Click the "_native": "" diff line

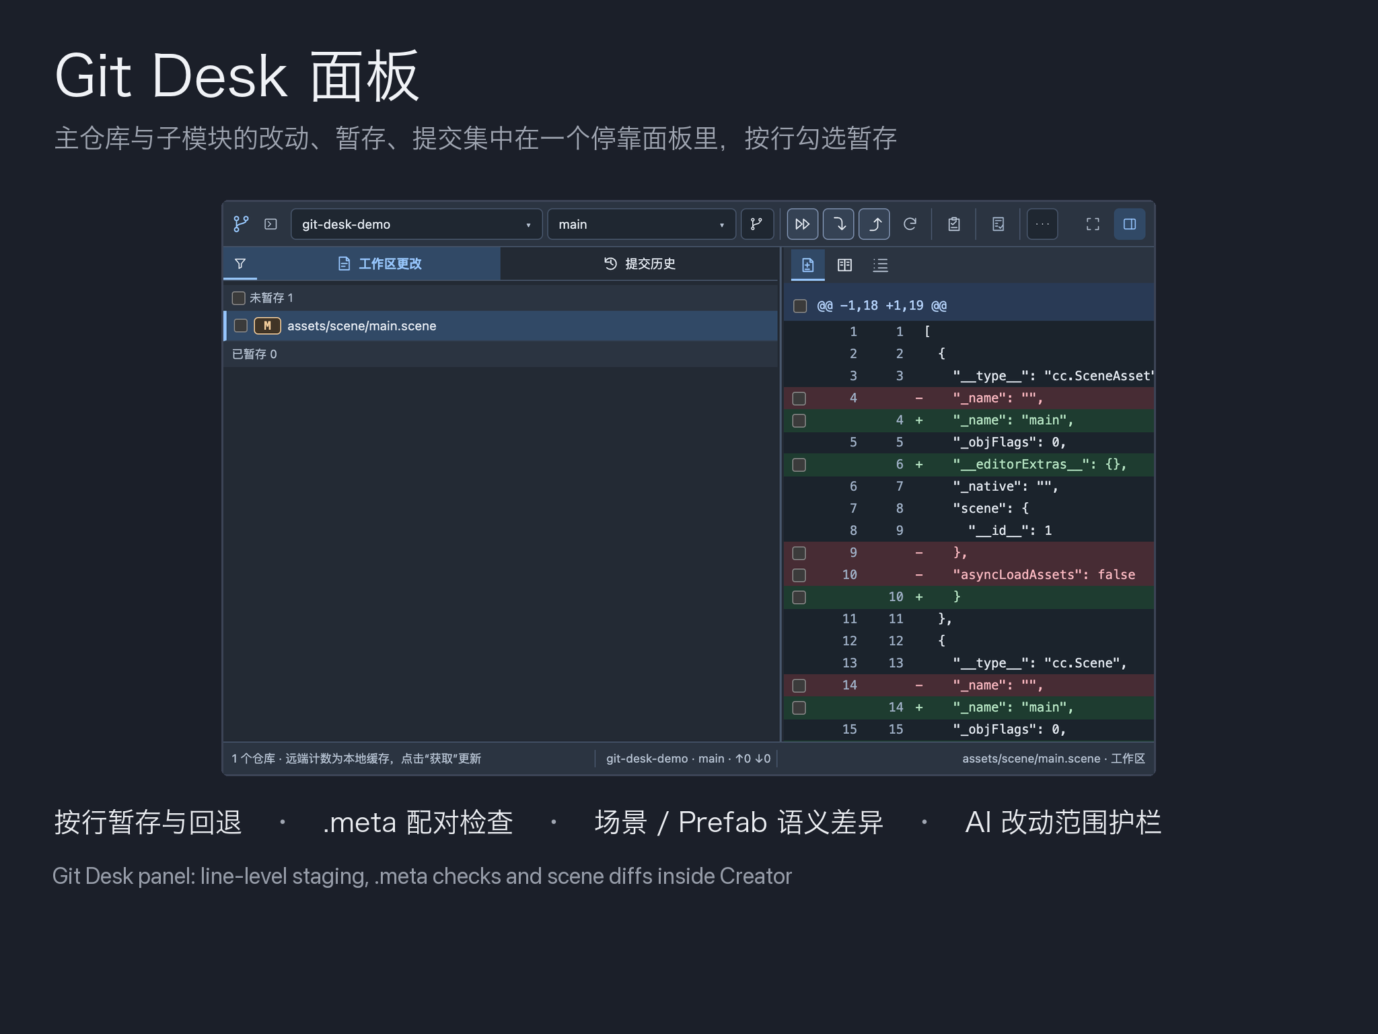(x=969, y=486)
